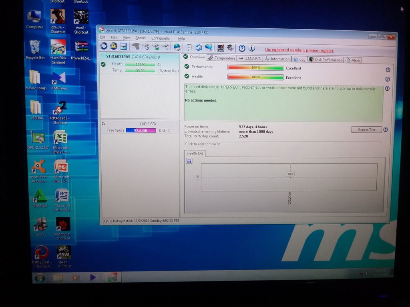
Task: Click the classic songs folder
Action: point(36,80)
